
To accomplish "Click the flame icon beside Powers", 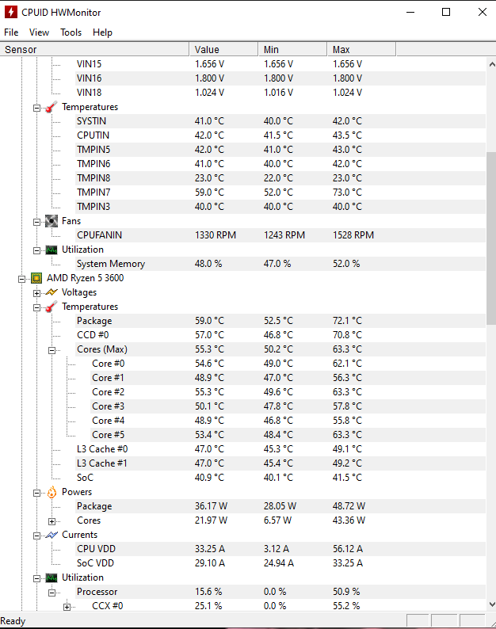I will click(x=52, y=492).
